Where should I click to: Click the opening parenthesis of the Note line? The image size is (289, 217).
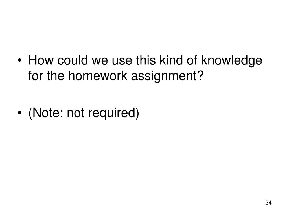tap(30, 113)
